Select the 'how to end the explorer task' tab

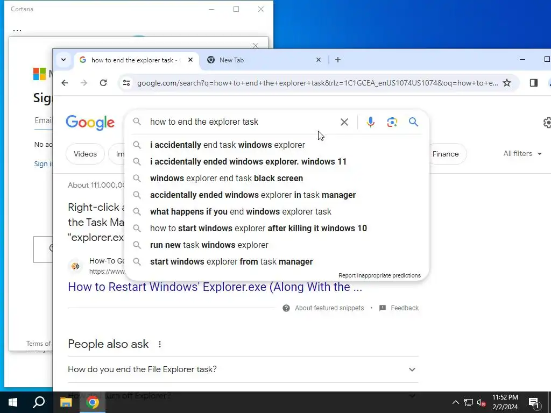137,60
